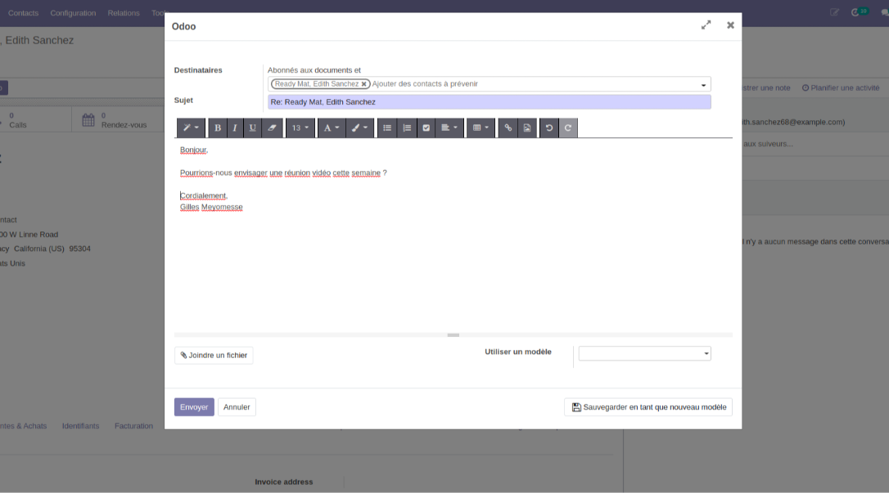This screenshot has width=889, height=493.
Task: Open the Contacts menu in the navbar
Action: tap(23, 13)
